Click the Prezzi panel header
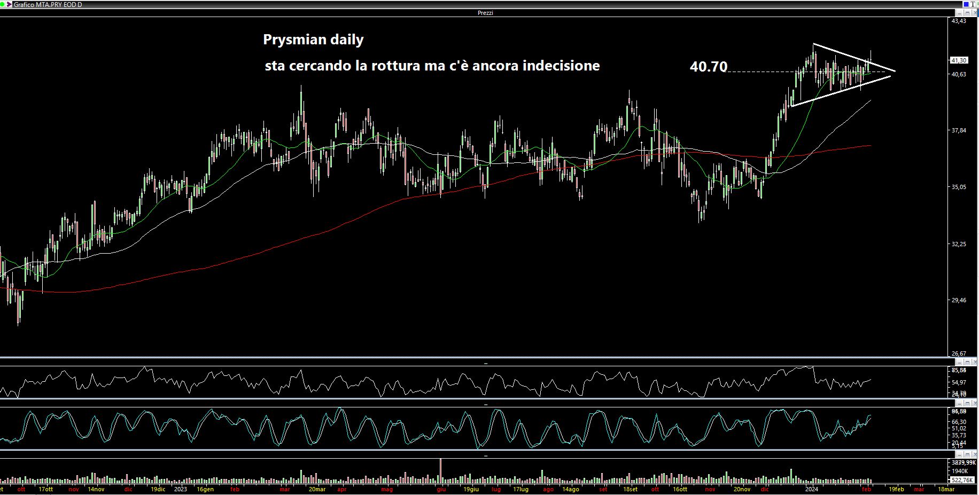Screen dimensions: 979x495 485,13
